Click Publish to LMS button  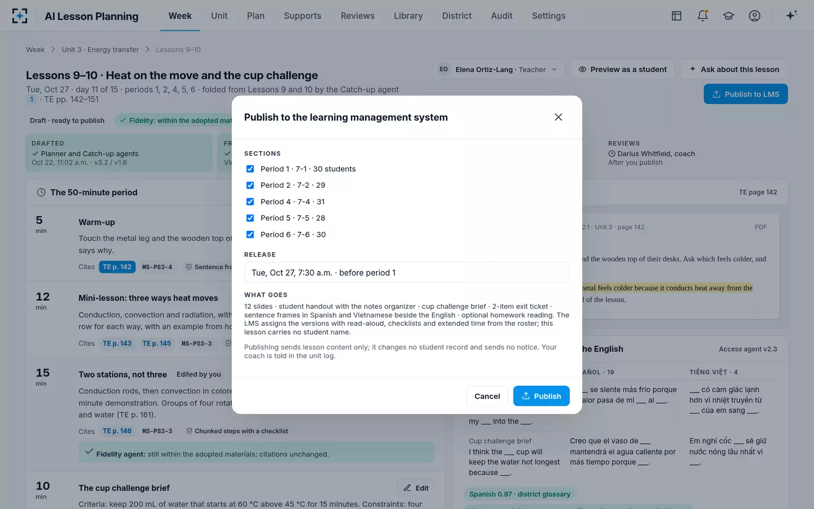tap(746, 94)
